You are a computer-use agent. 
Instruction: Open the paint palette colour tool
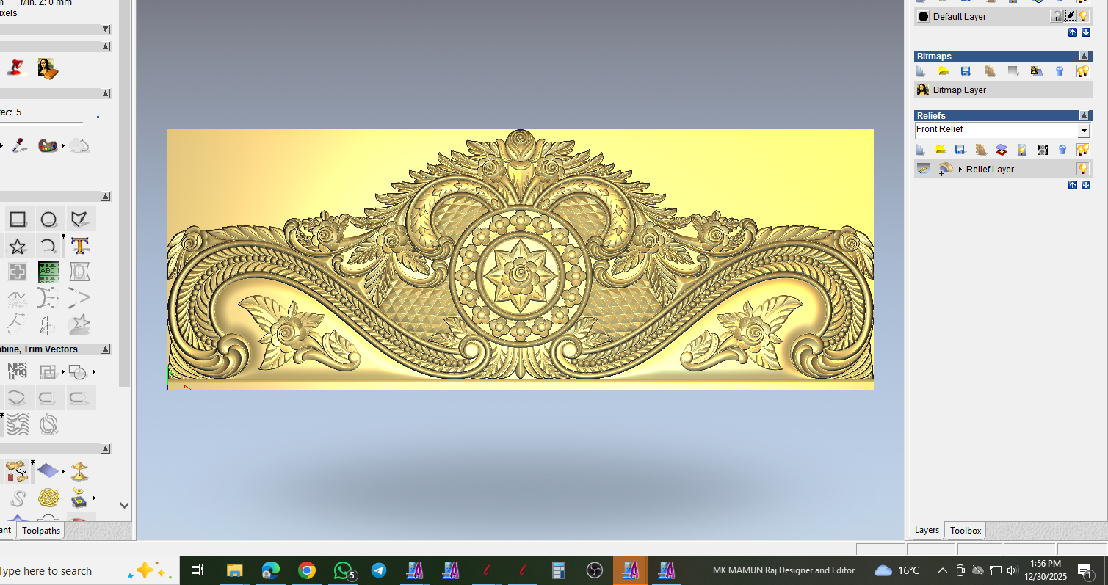point(48,145)
